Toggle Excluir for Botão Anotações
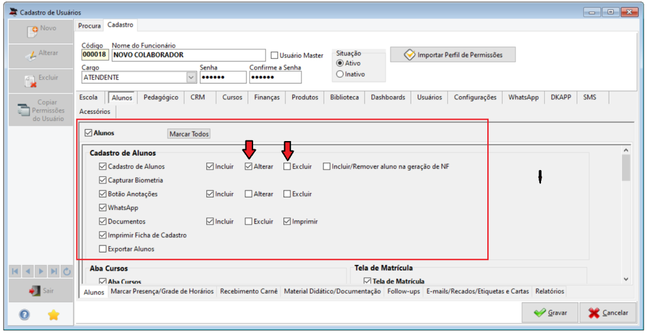Image resolution: width=648 pixels, height=334 pixels. pos(287,194)
